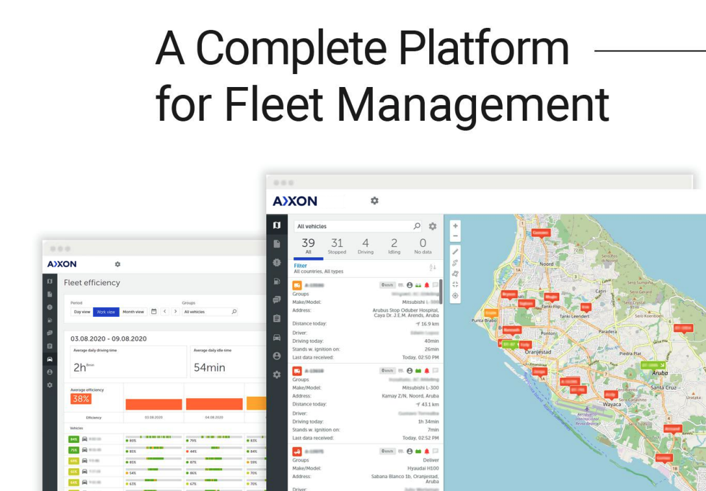Click the 38% average efficiency badge
Viewport: 706px width, 491px height.
(x=81, y=399)
